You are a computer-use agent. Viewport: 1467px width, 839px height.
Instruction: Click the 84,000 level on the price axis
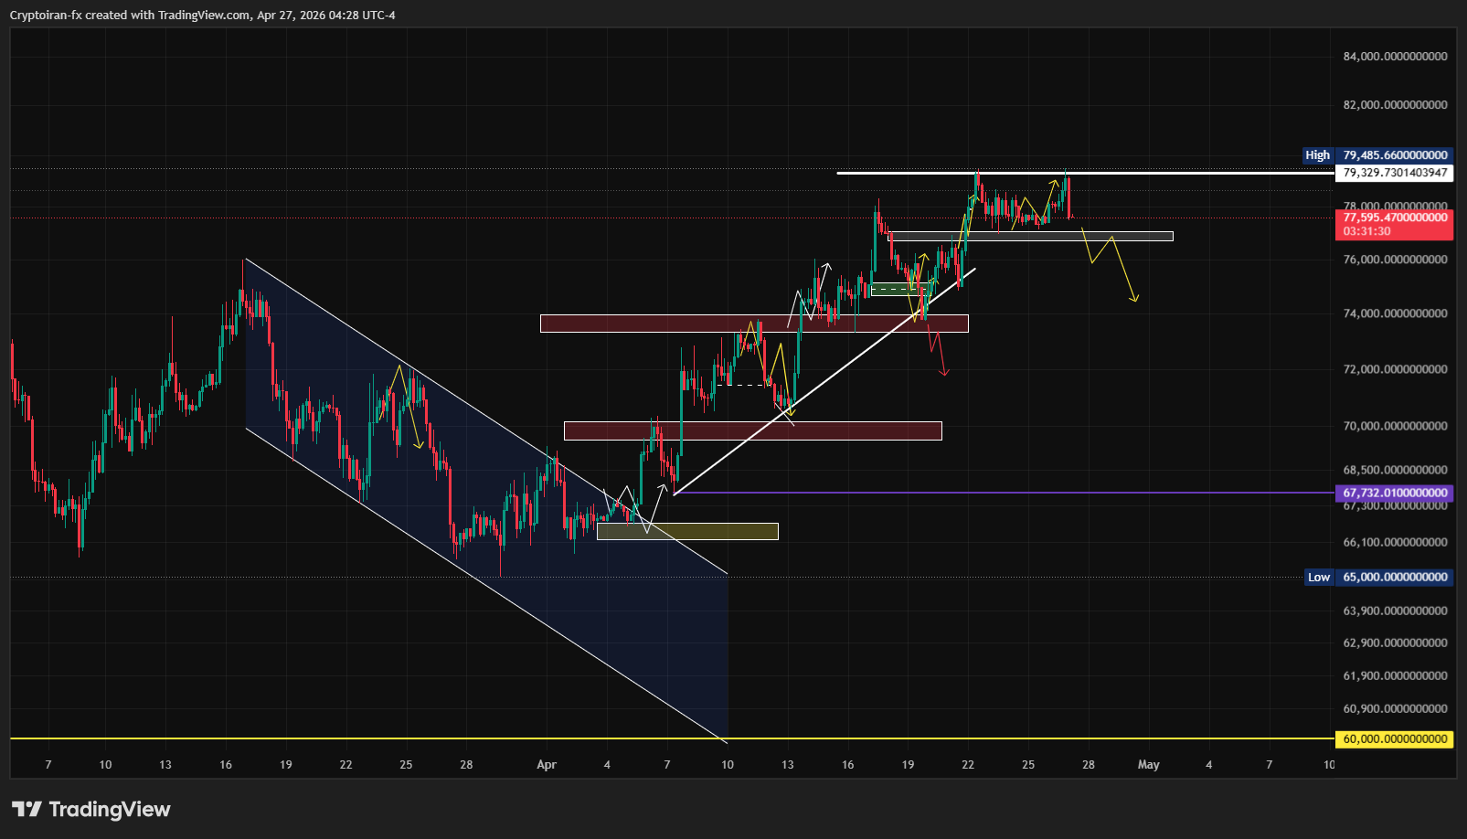pyautogui.click(x=1394, y=57)
